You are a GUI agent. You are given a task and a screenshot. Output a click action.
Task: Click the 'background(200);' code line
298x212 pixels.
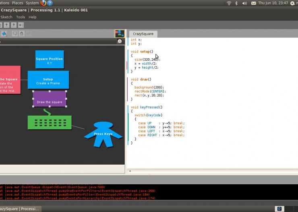[x=149, y=88]
